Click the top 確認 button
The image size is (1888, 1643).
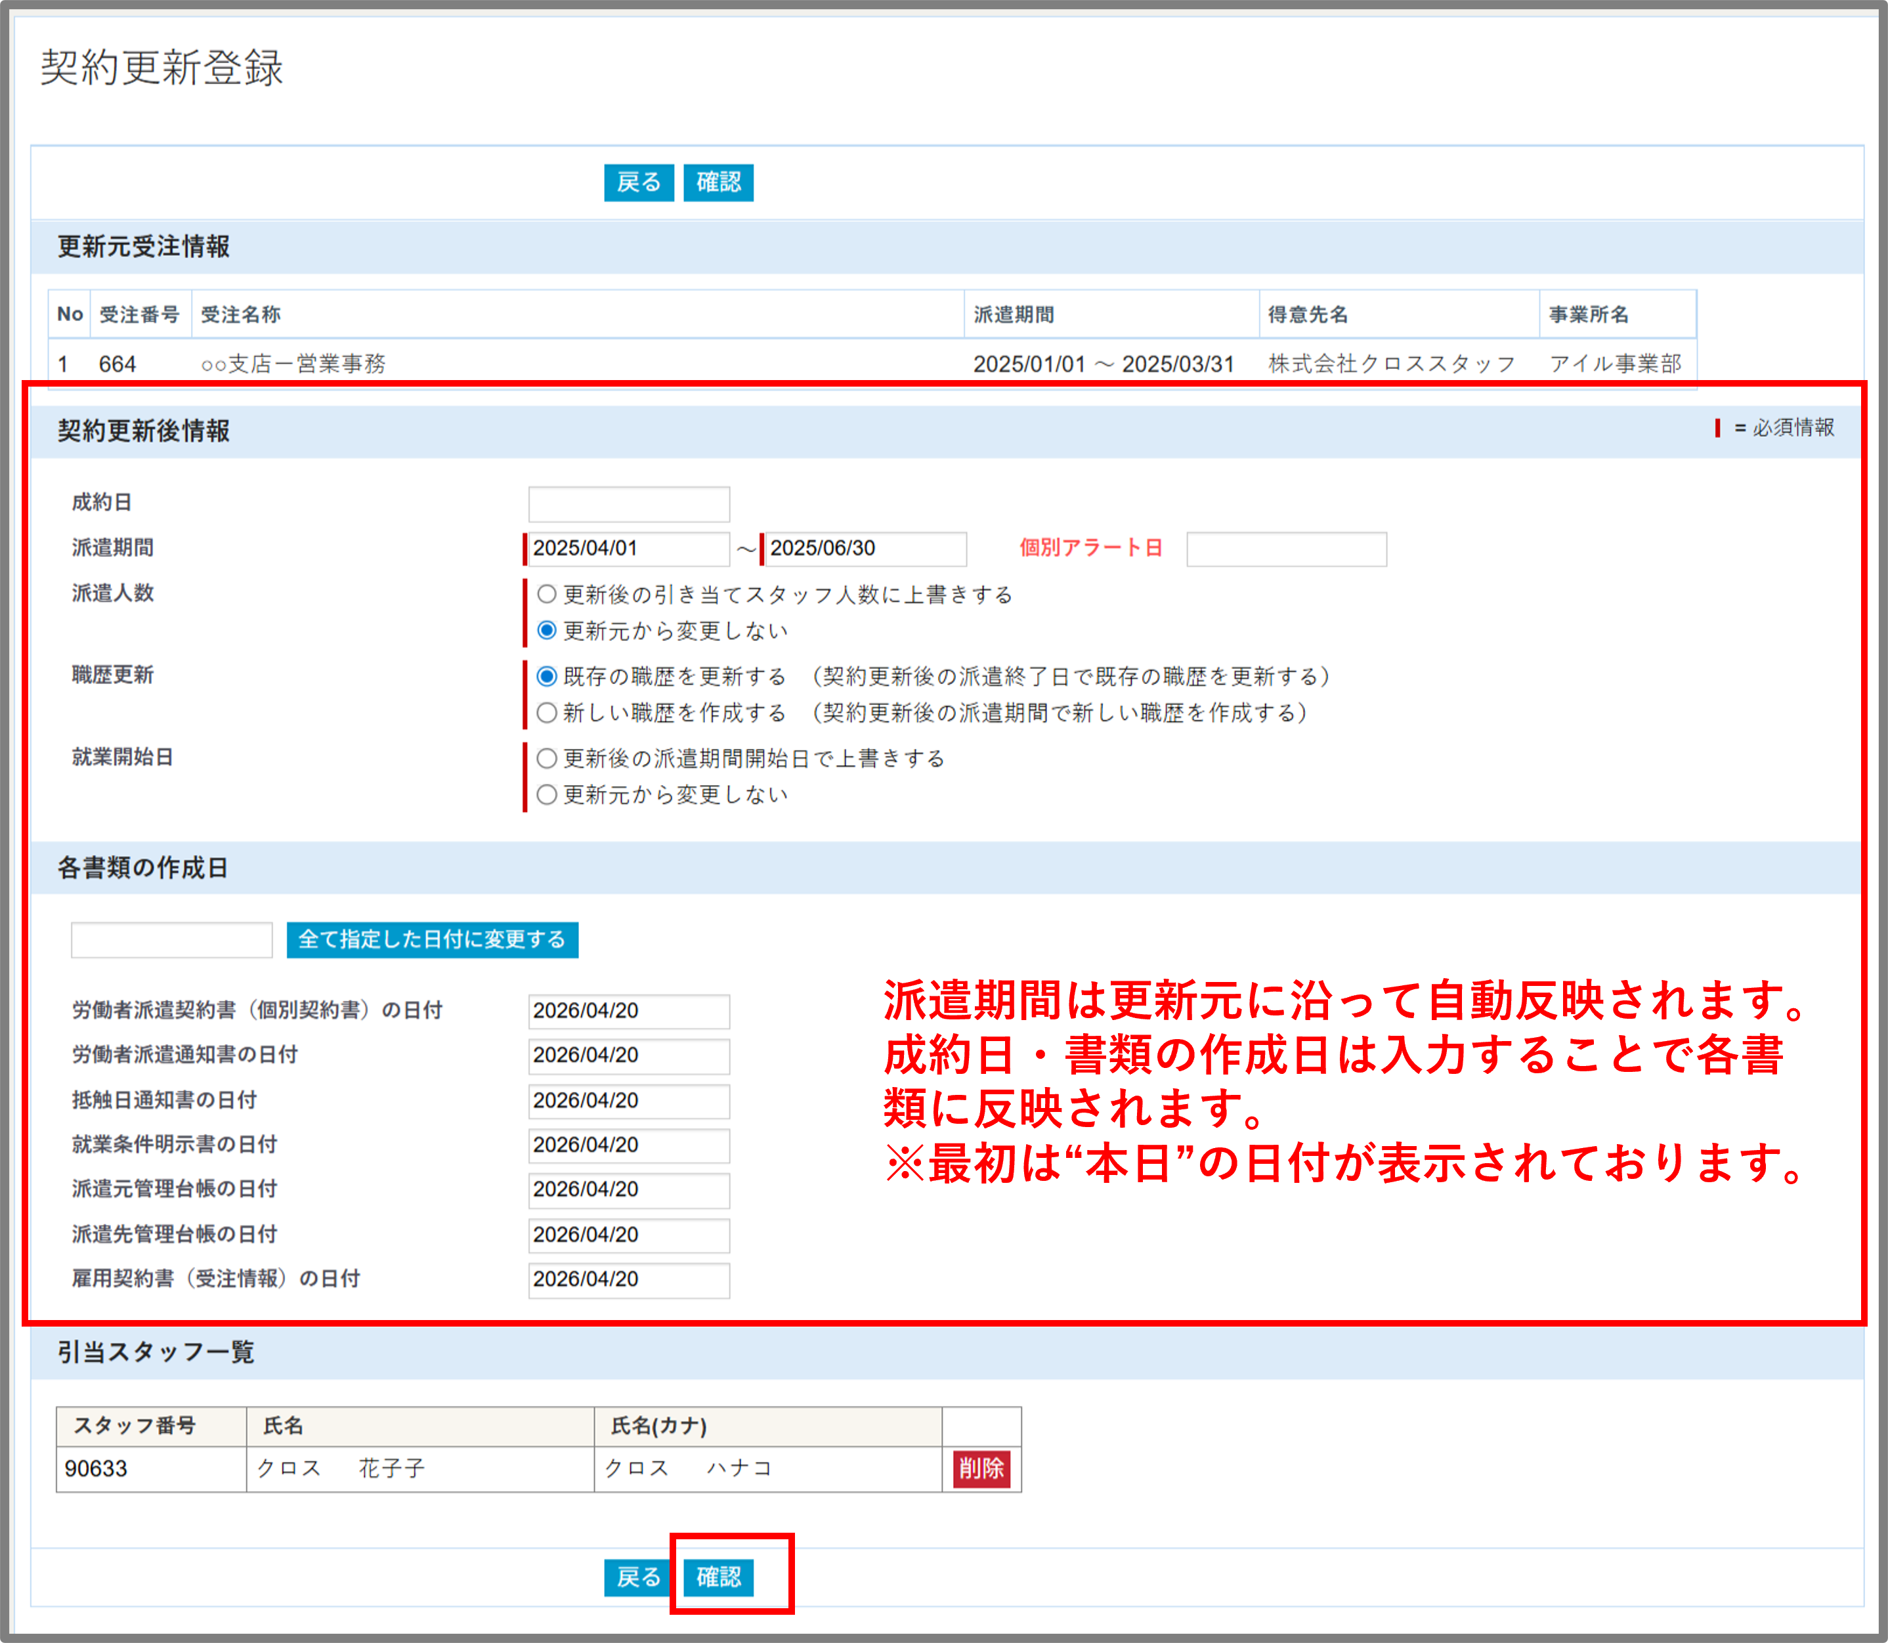[718, 182]
